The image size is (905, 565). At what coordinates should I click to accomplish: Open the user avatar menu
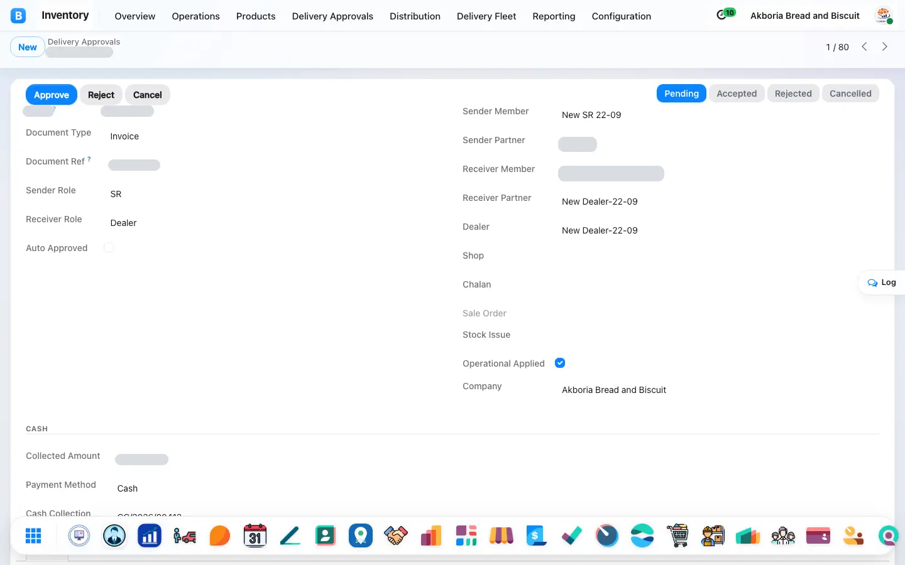(x=884, y=16)
